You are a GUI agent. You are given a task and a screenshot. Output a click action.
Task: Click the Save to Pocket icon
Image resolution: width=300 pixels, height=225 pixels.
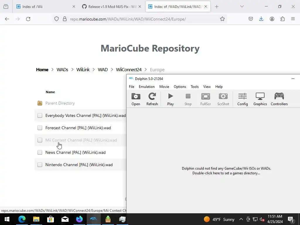click(251, 19)
